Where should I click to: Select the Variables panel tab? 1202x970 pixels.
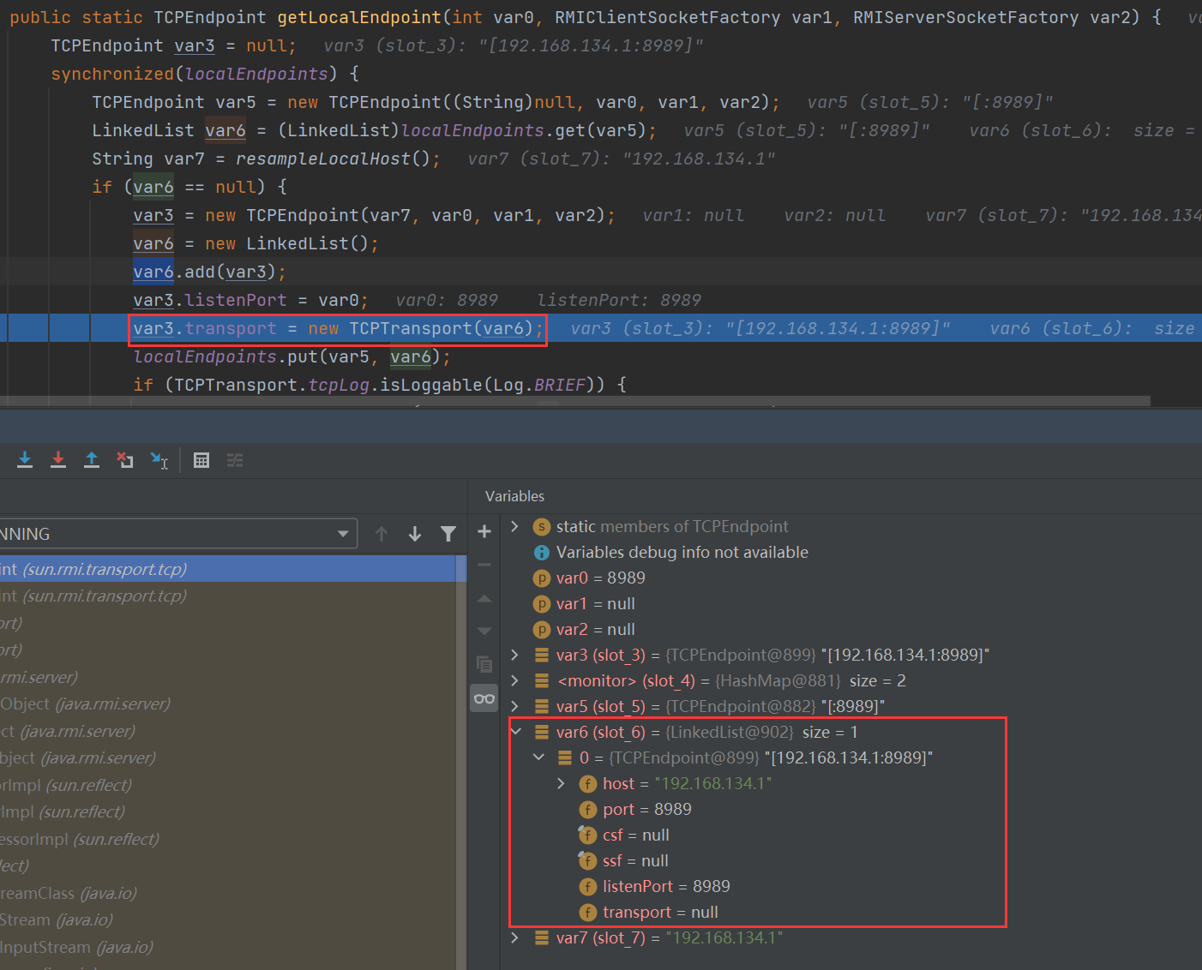(x=514, y=496)
